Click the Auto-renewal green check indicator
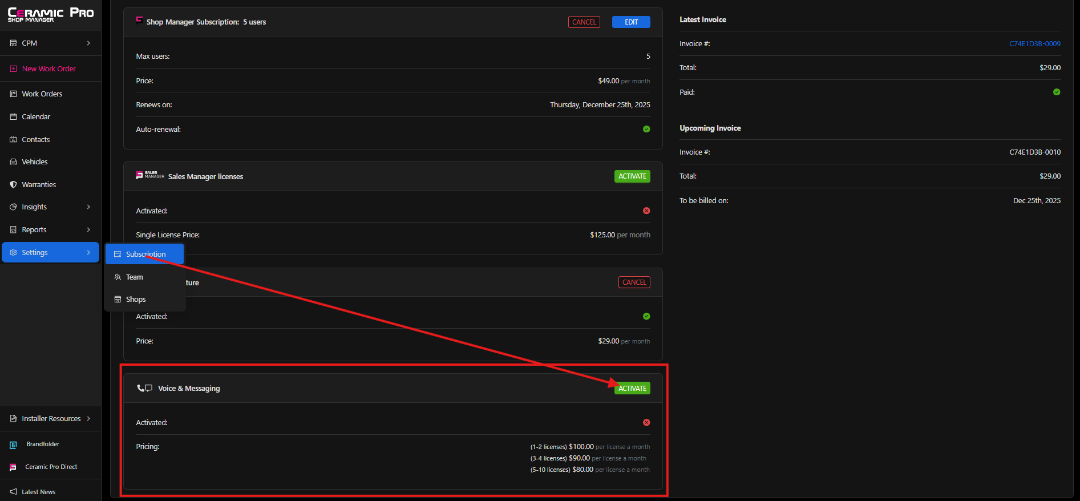This screenshot has height=501, width=1080. point(646,129)
